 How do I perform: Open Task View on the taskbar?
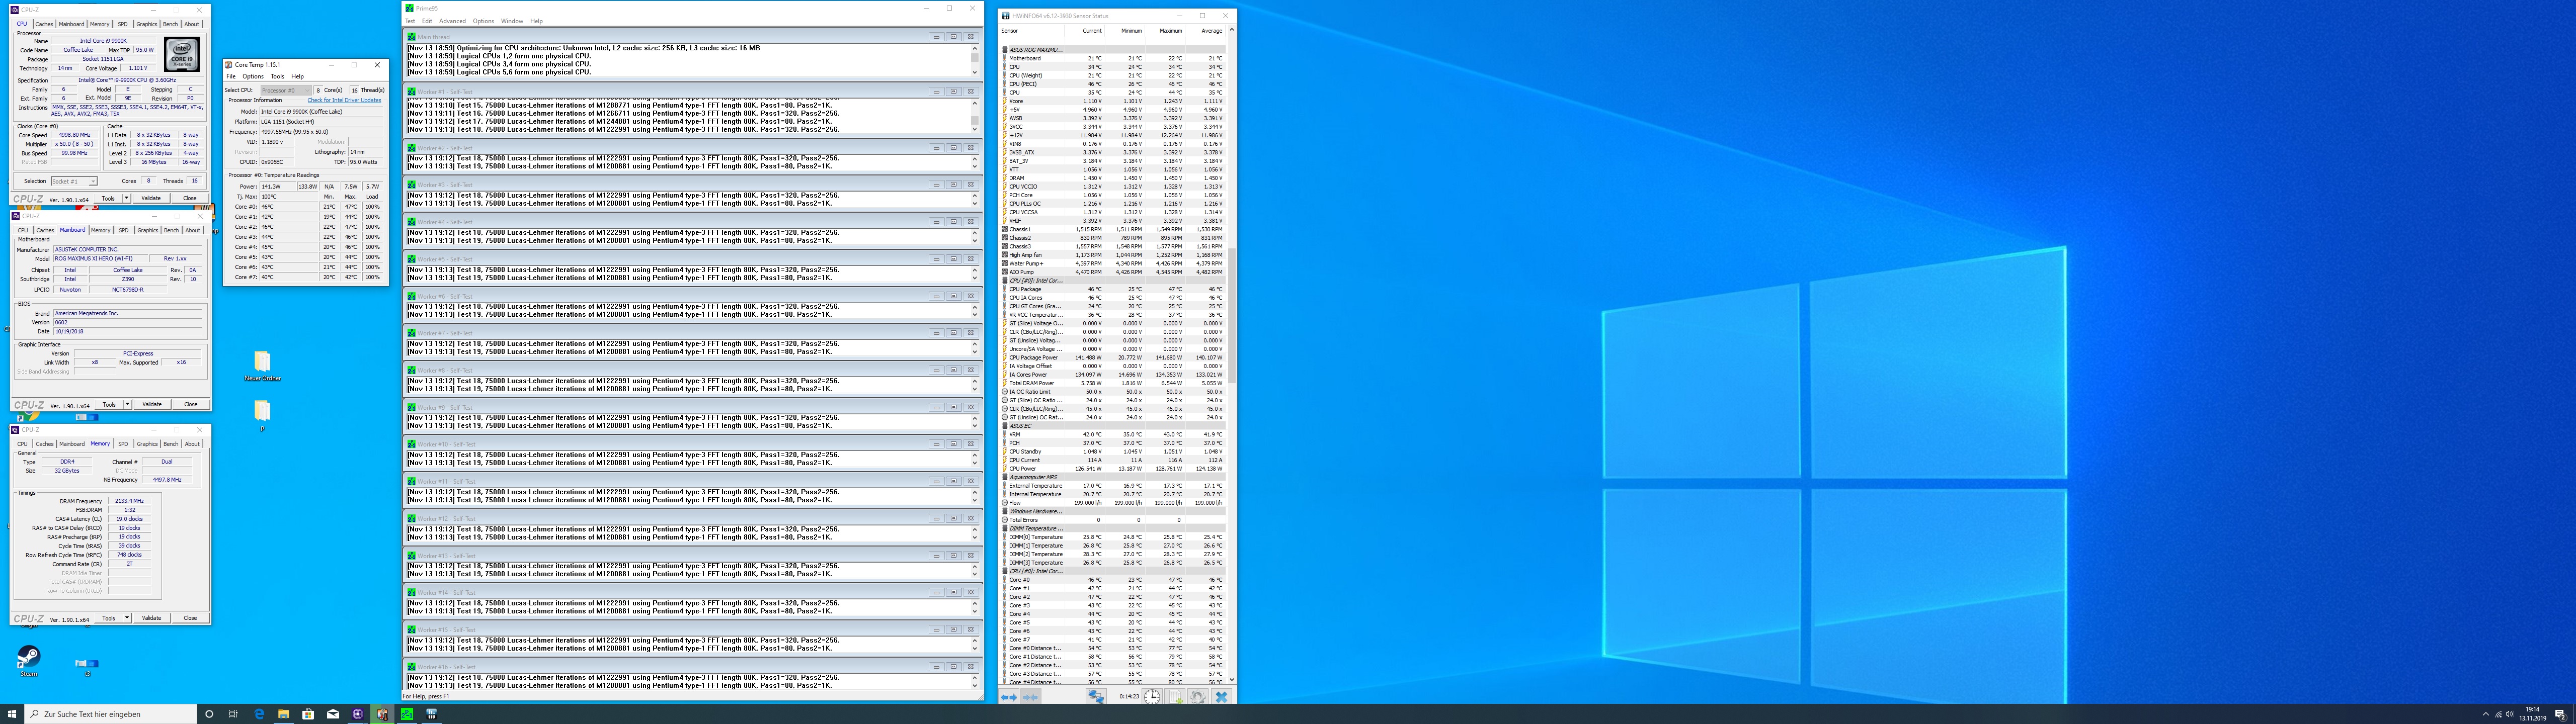234,714
